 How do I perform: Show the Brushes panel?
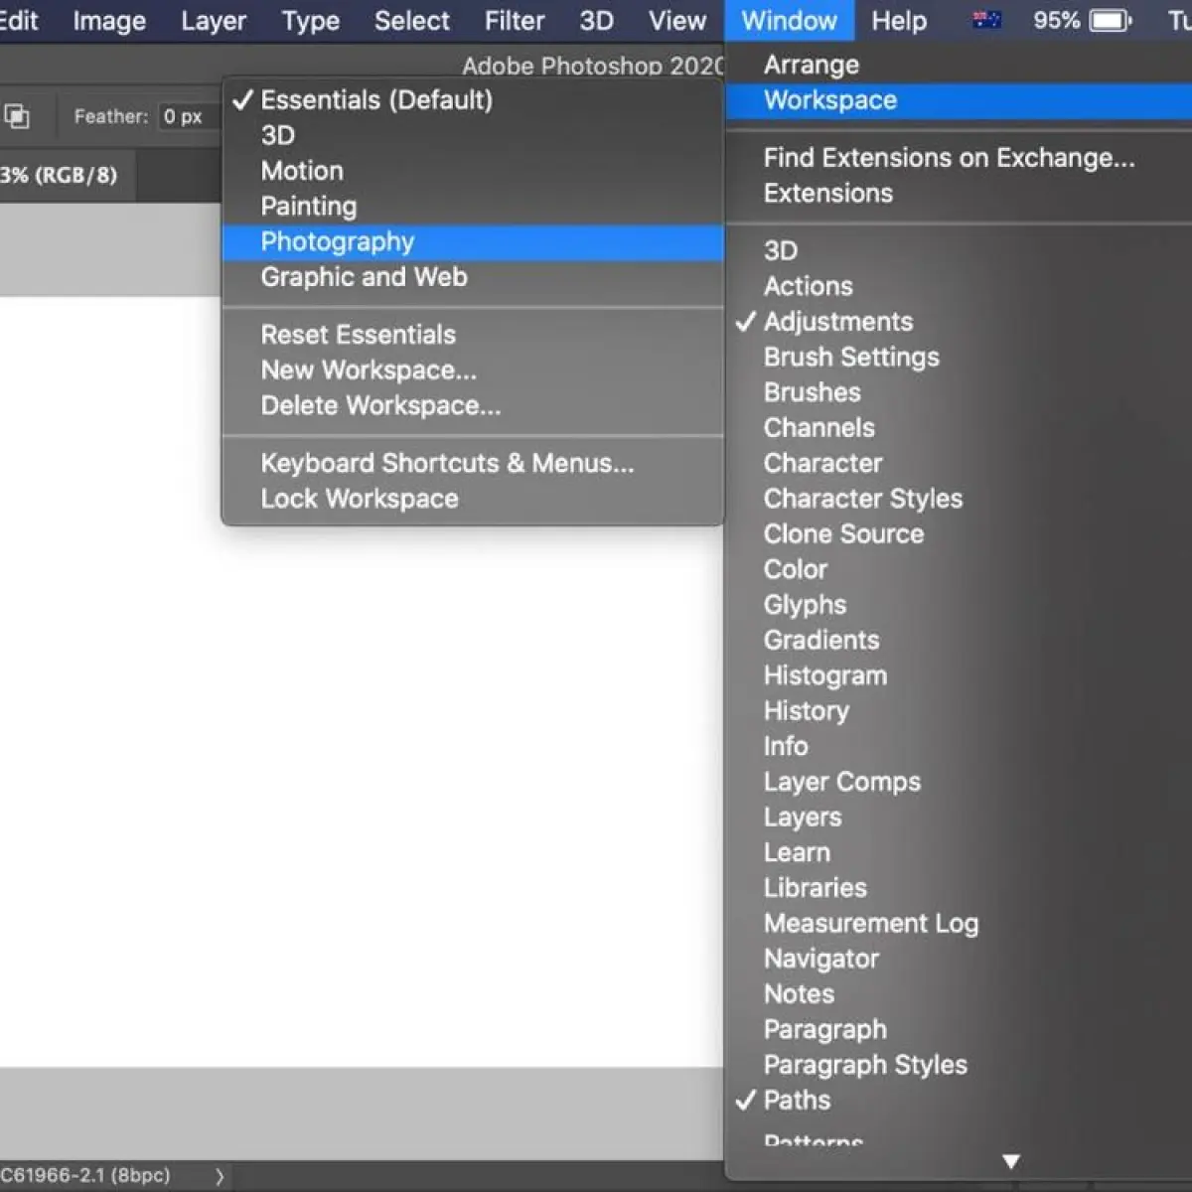(959, 393)
